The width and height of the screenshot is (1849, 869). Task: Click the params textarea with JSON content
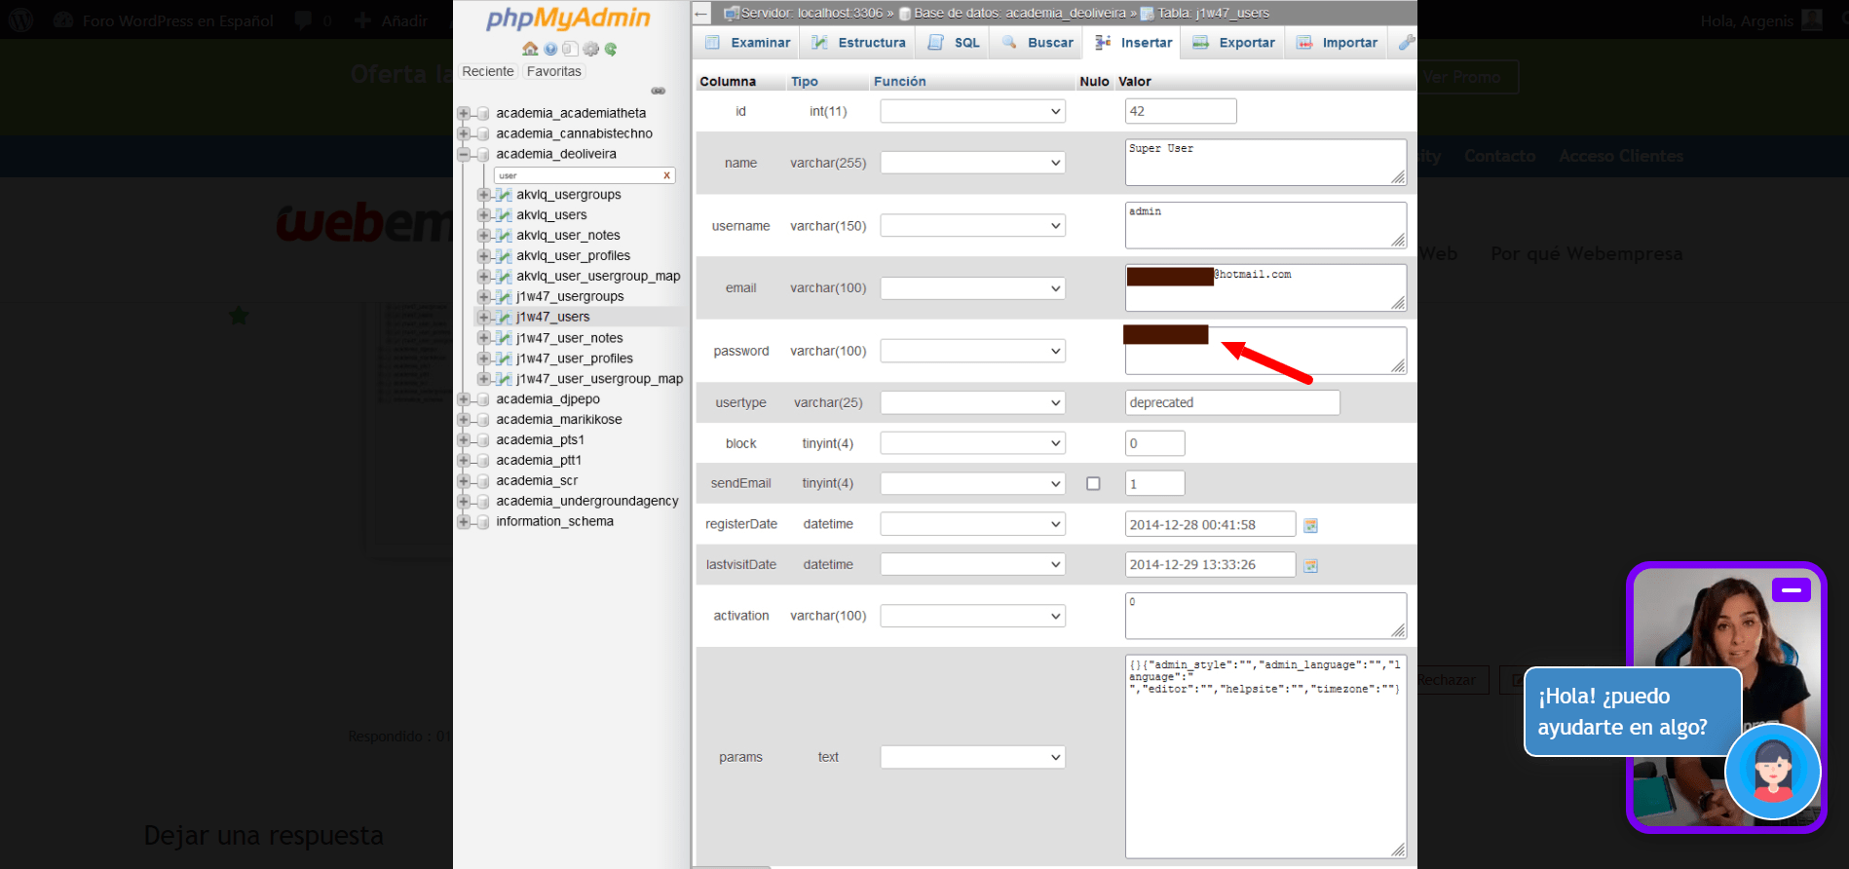click(x=1265, y=756)
